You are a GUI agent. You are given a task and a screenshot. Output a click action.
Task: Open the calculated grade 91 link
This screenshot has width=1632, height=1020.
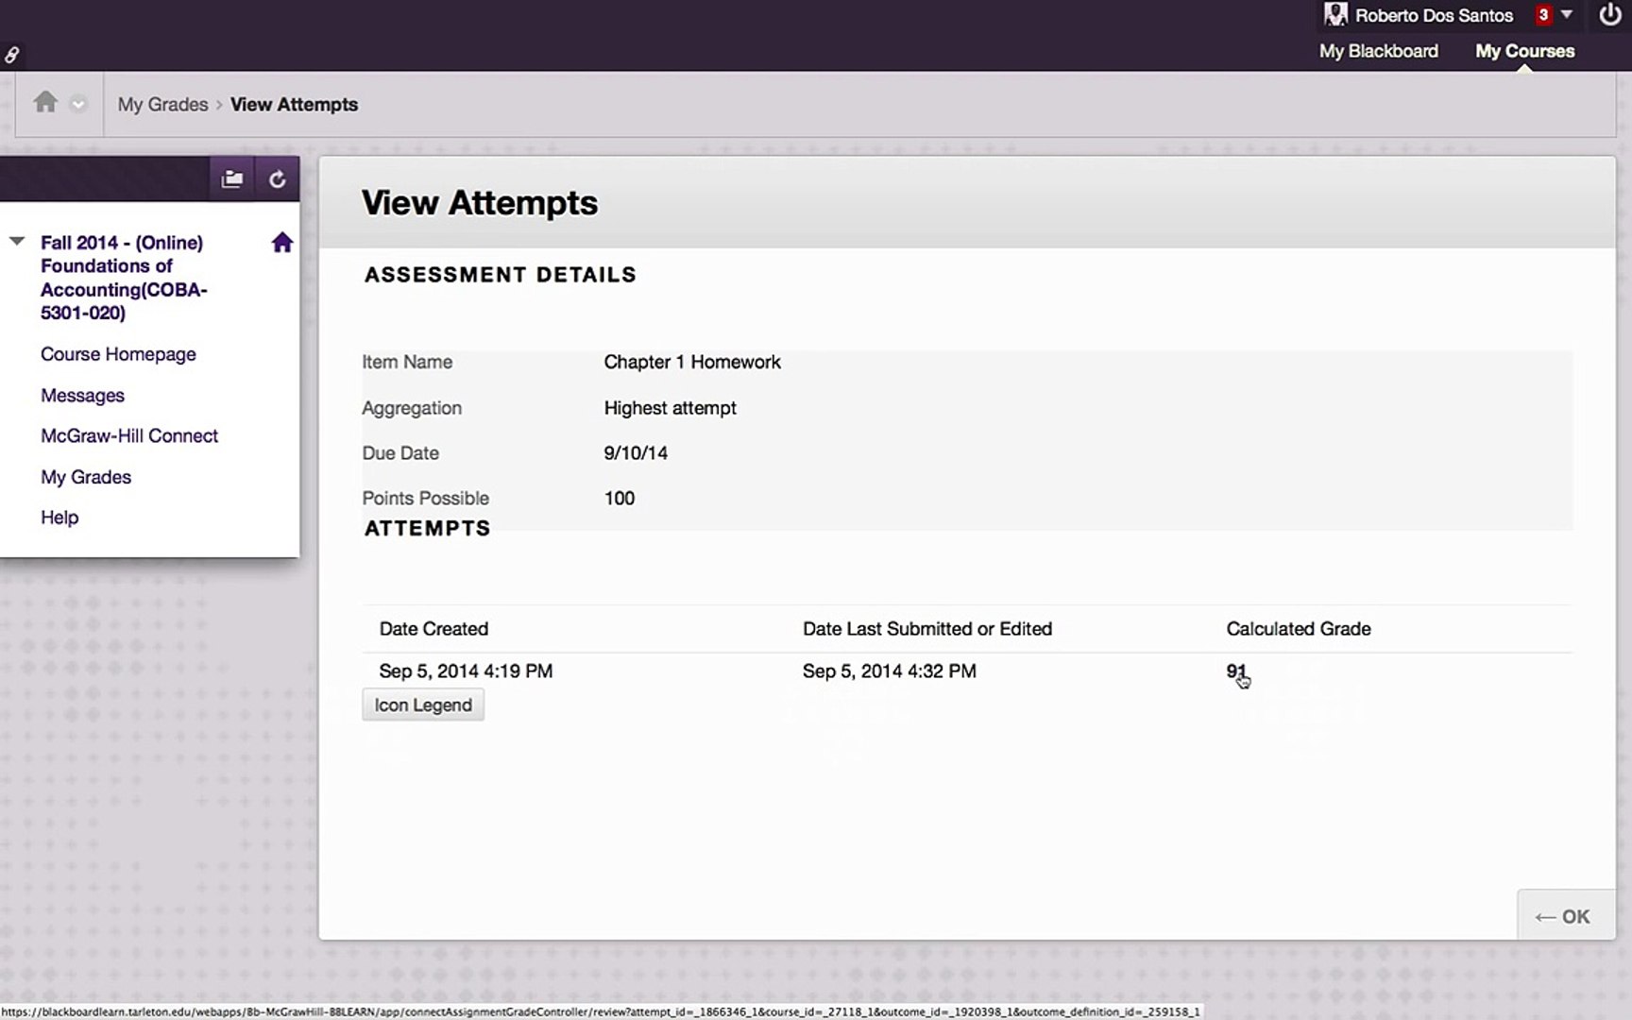click(1235, 671)
